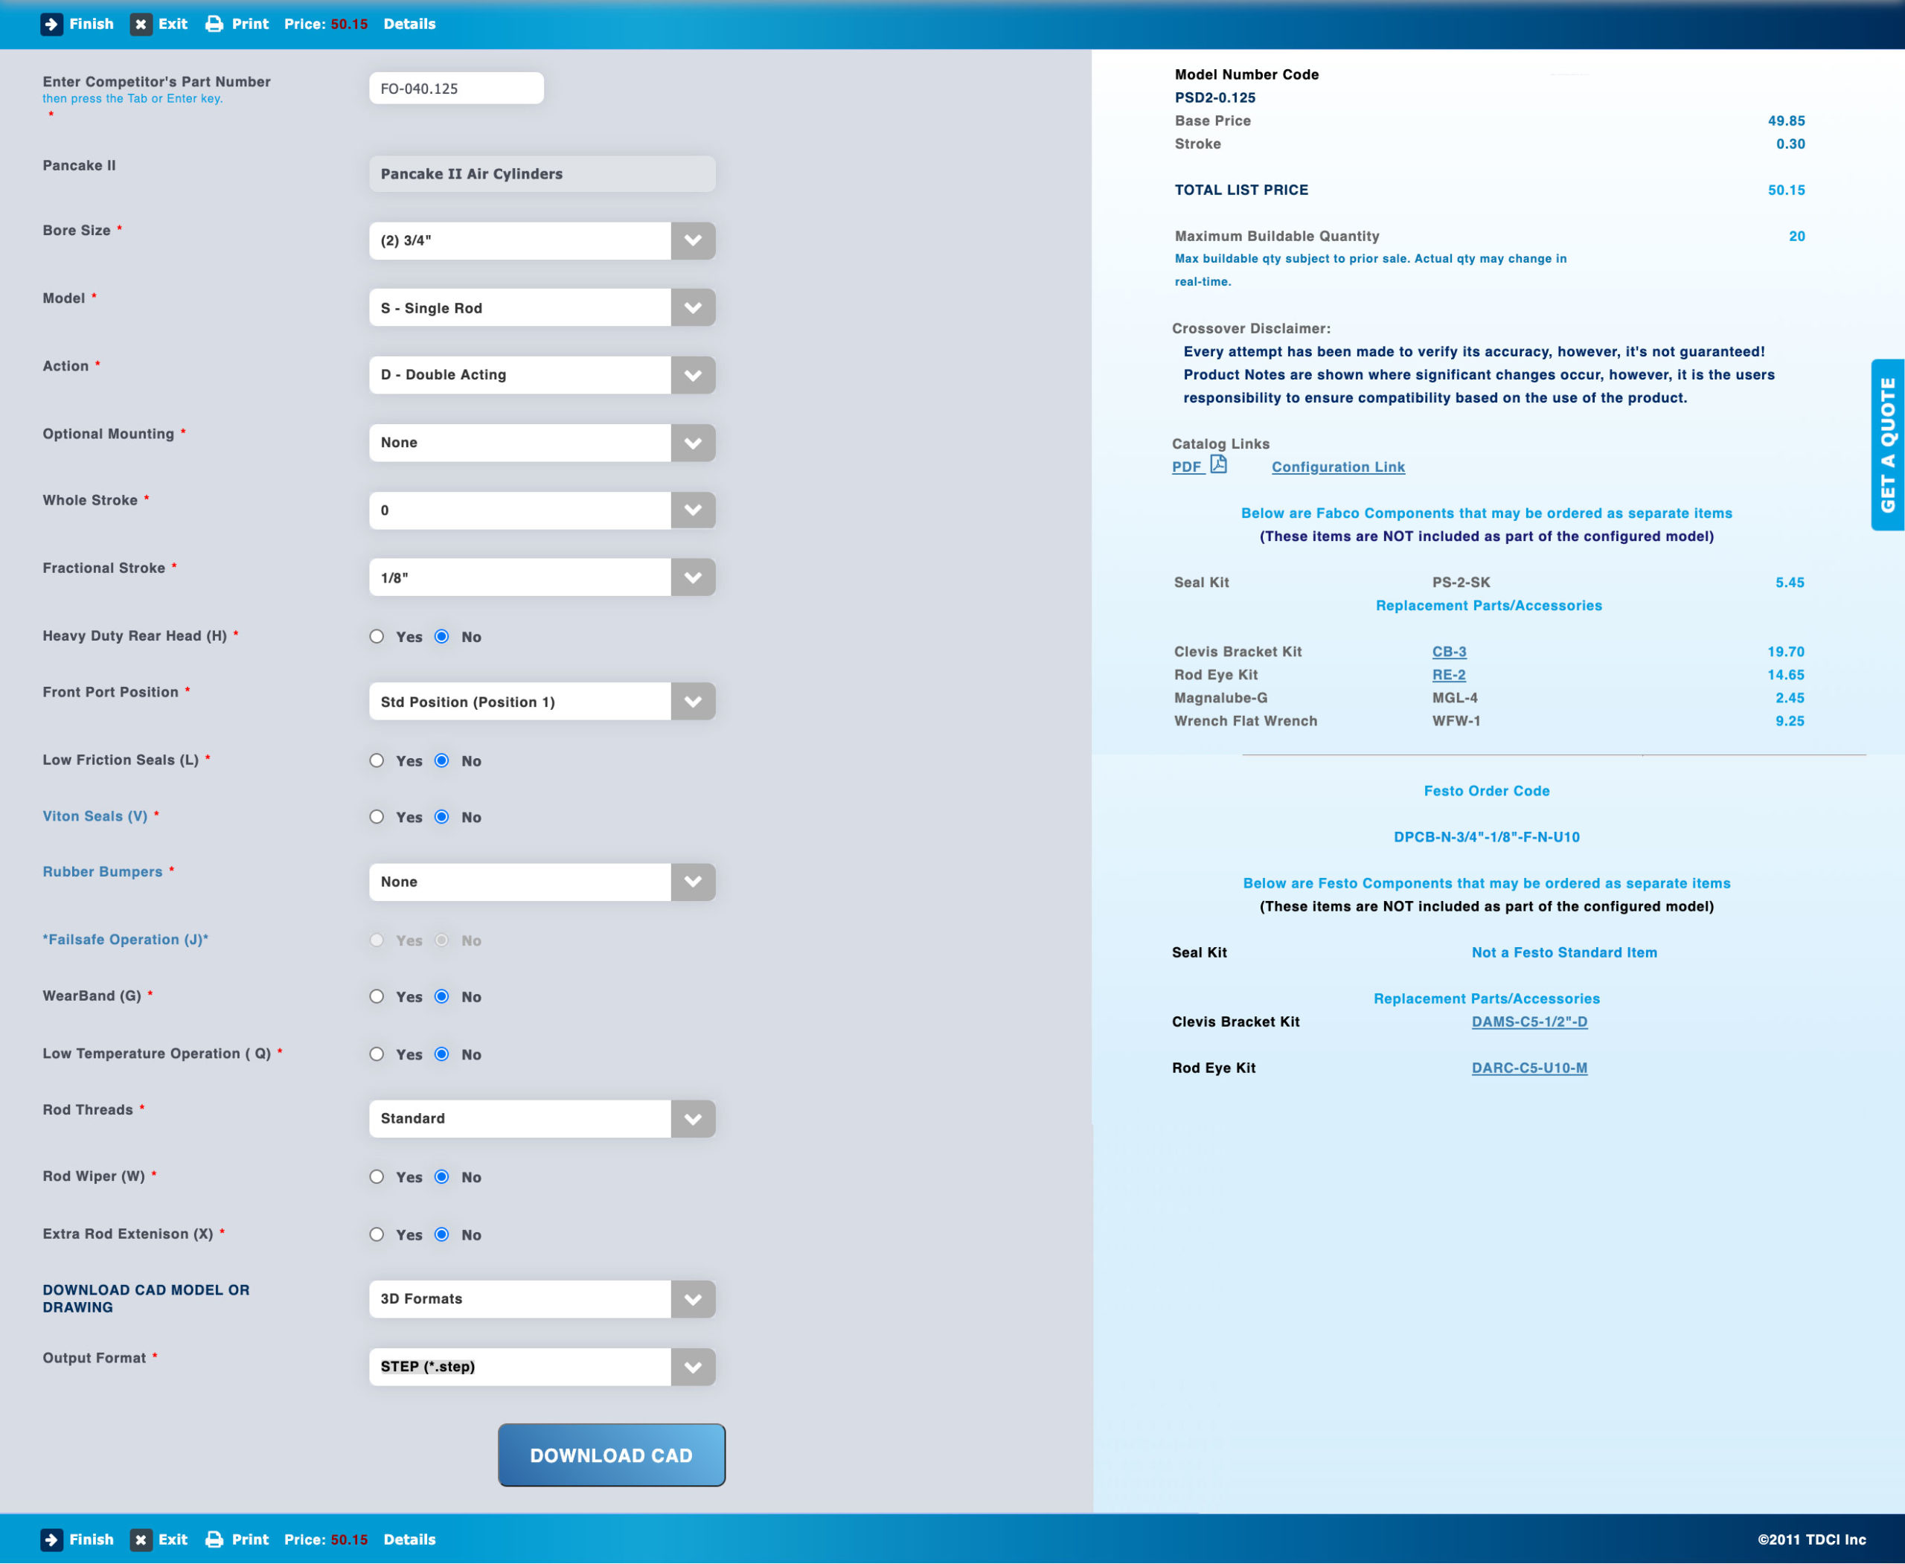
Task: Expand the Optional Mounting dropdown
Action: pos(692,443)
